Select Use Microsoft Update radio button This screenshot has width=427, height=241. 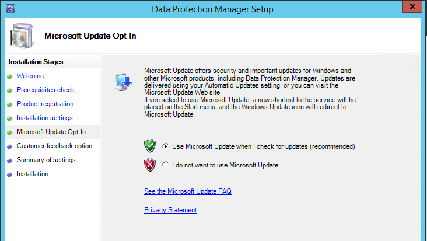click(165, 146)
